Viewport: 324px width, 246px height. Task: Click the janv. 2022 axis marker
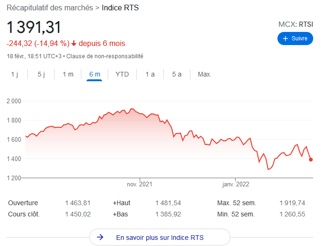236,184
